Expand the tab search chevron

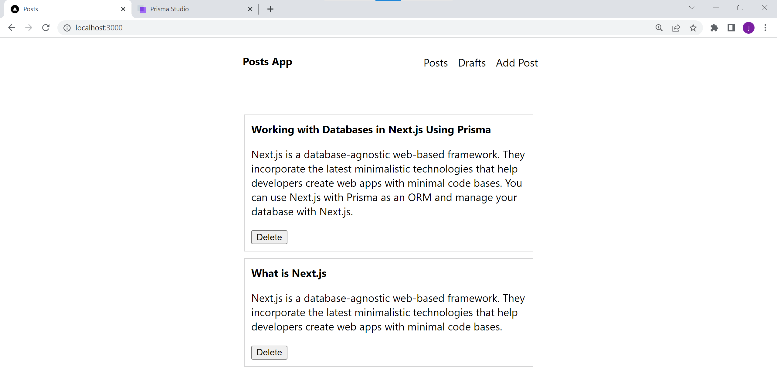point(691,8)
